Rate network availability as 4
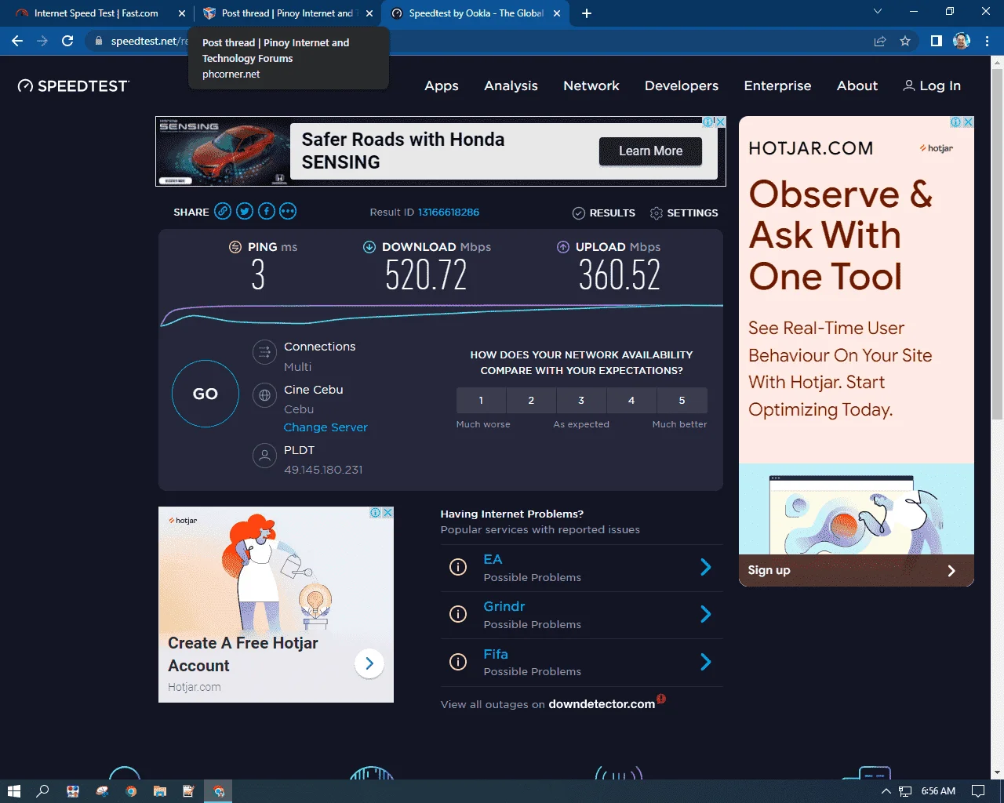Screen dimensions: 1004x803 coord(631,400)
